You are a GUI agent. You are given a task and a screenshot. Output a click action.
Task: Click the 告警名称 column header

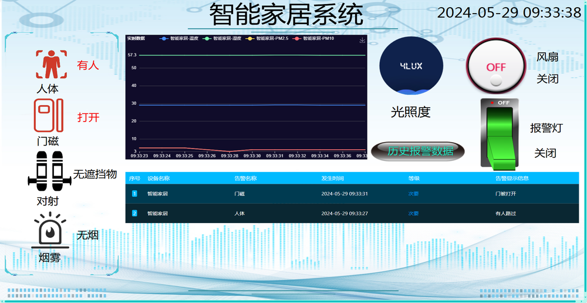pyautogui.click(x=245, y=178)
